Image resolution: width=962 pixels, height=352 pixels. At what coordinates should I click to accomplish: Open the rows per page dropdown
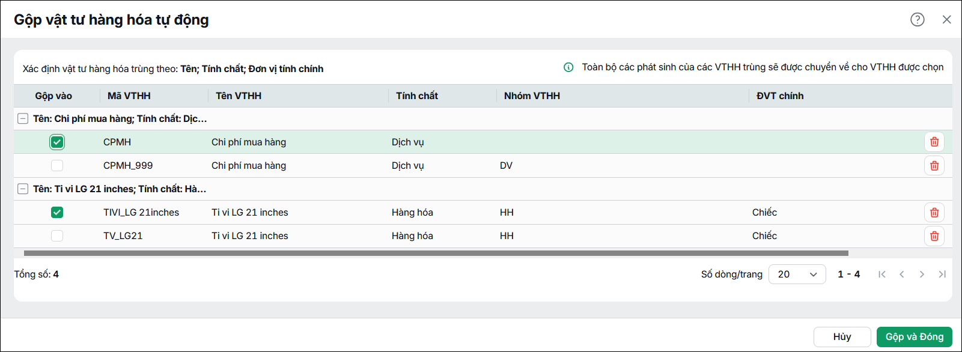(x=797, y=274)
